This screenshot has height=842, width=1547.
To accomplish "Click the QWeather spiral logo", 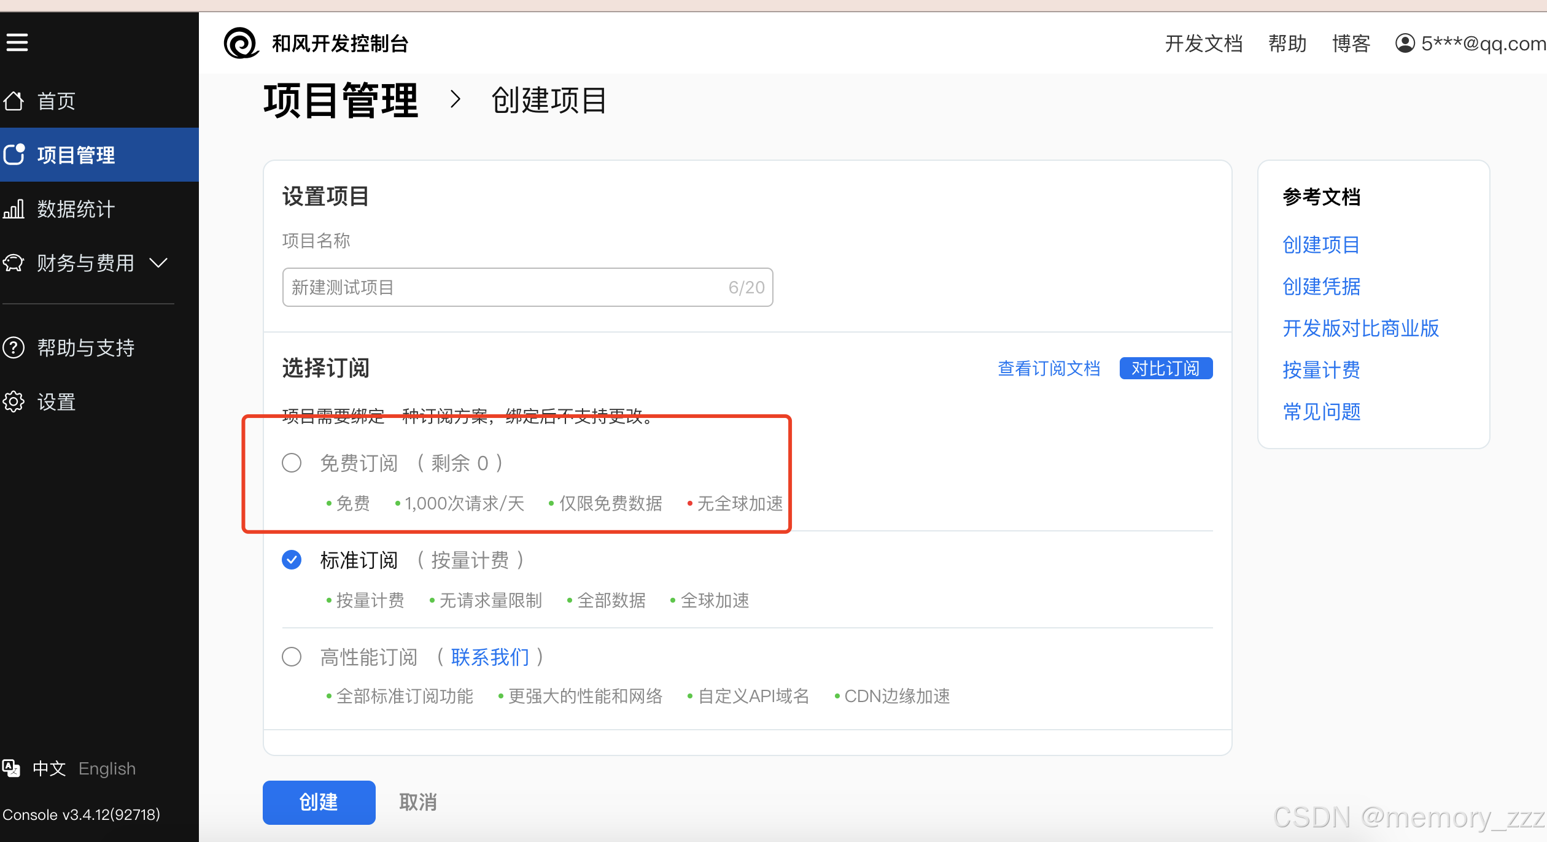I will pos(241,44).
